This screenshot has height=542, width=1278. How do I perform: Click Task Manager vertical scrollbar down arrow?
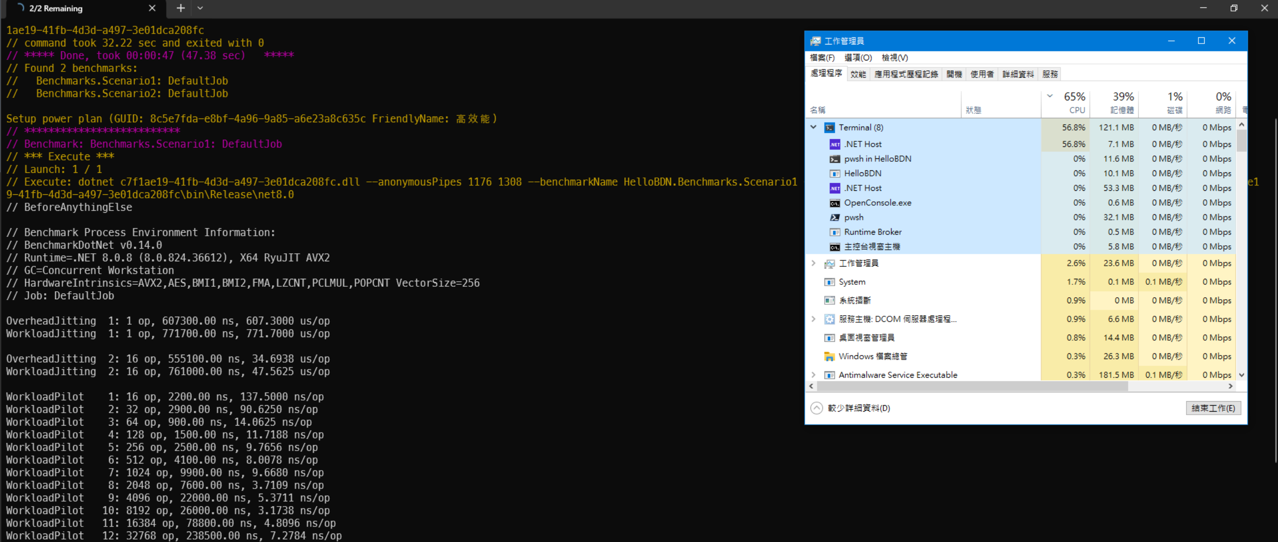[1241, 375]
